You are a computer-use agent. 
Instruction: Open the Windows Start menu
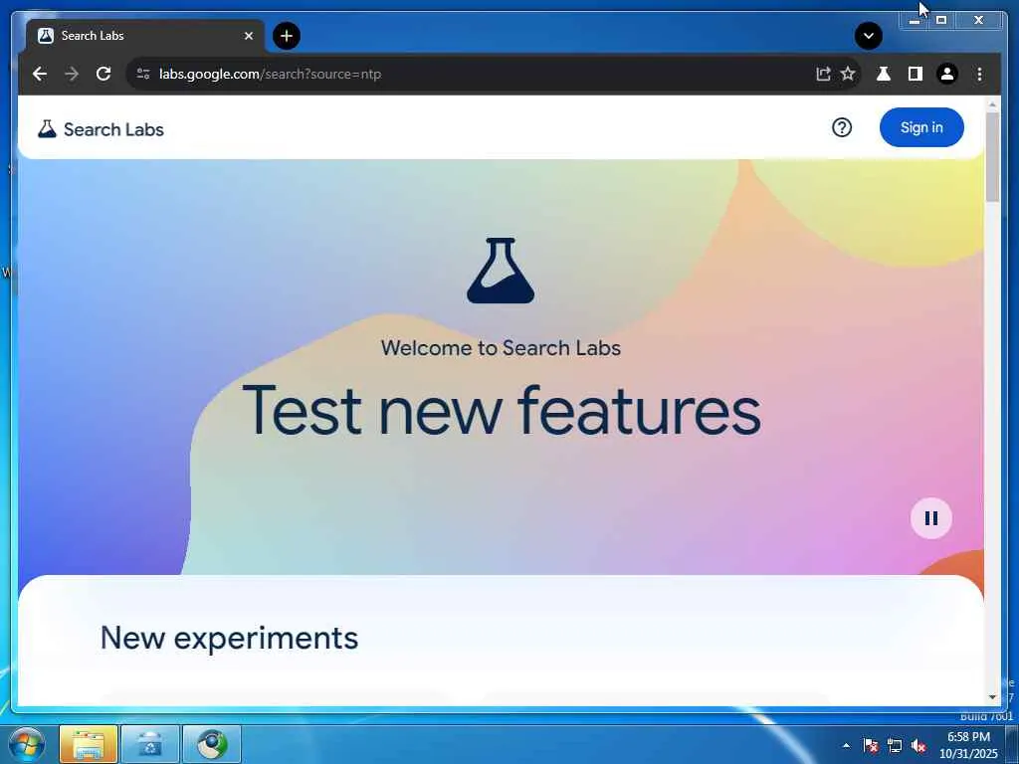click(x=27, y=744)
